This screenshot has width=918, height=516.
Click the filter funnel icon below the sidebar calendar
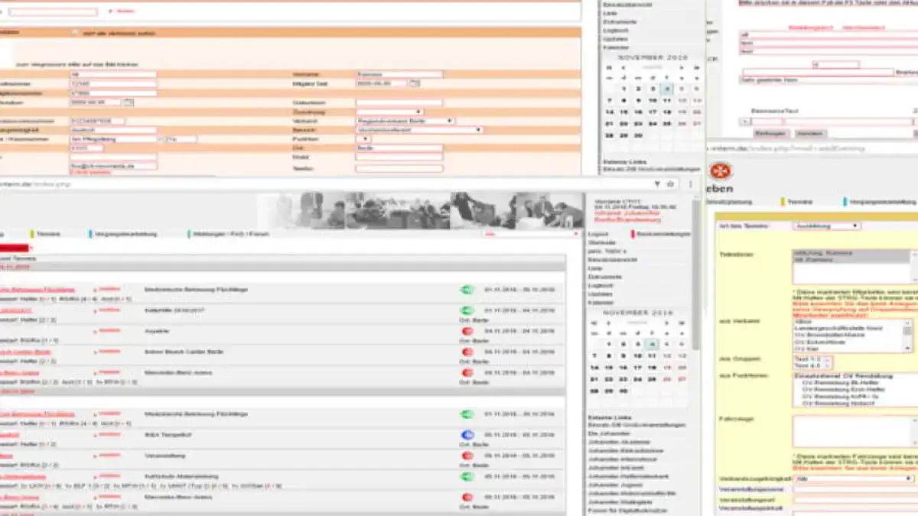click(x=658, y=183)
